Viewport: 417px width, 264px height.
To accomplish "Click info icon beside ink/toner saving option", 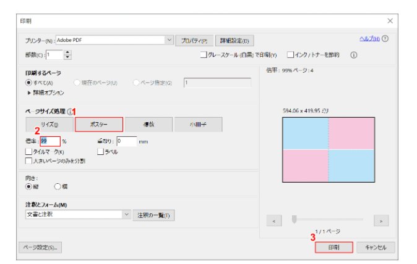I will coord(355,54).
